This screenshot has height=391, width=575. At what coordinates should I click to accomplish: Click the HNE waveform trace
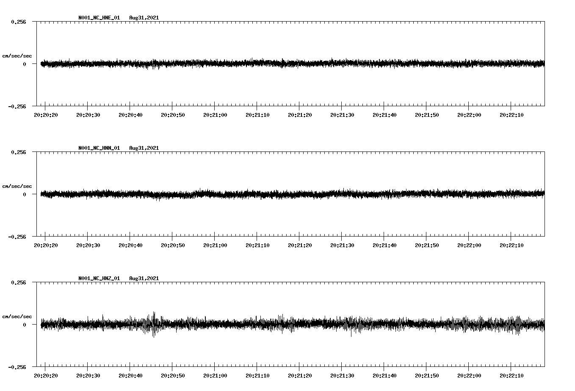(293, 63)
